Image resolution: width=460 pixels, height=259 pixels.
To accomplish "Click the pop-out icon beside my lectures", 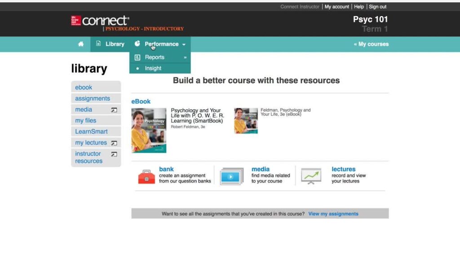I will point(114,143).
